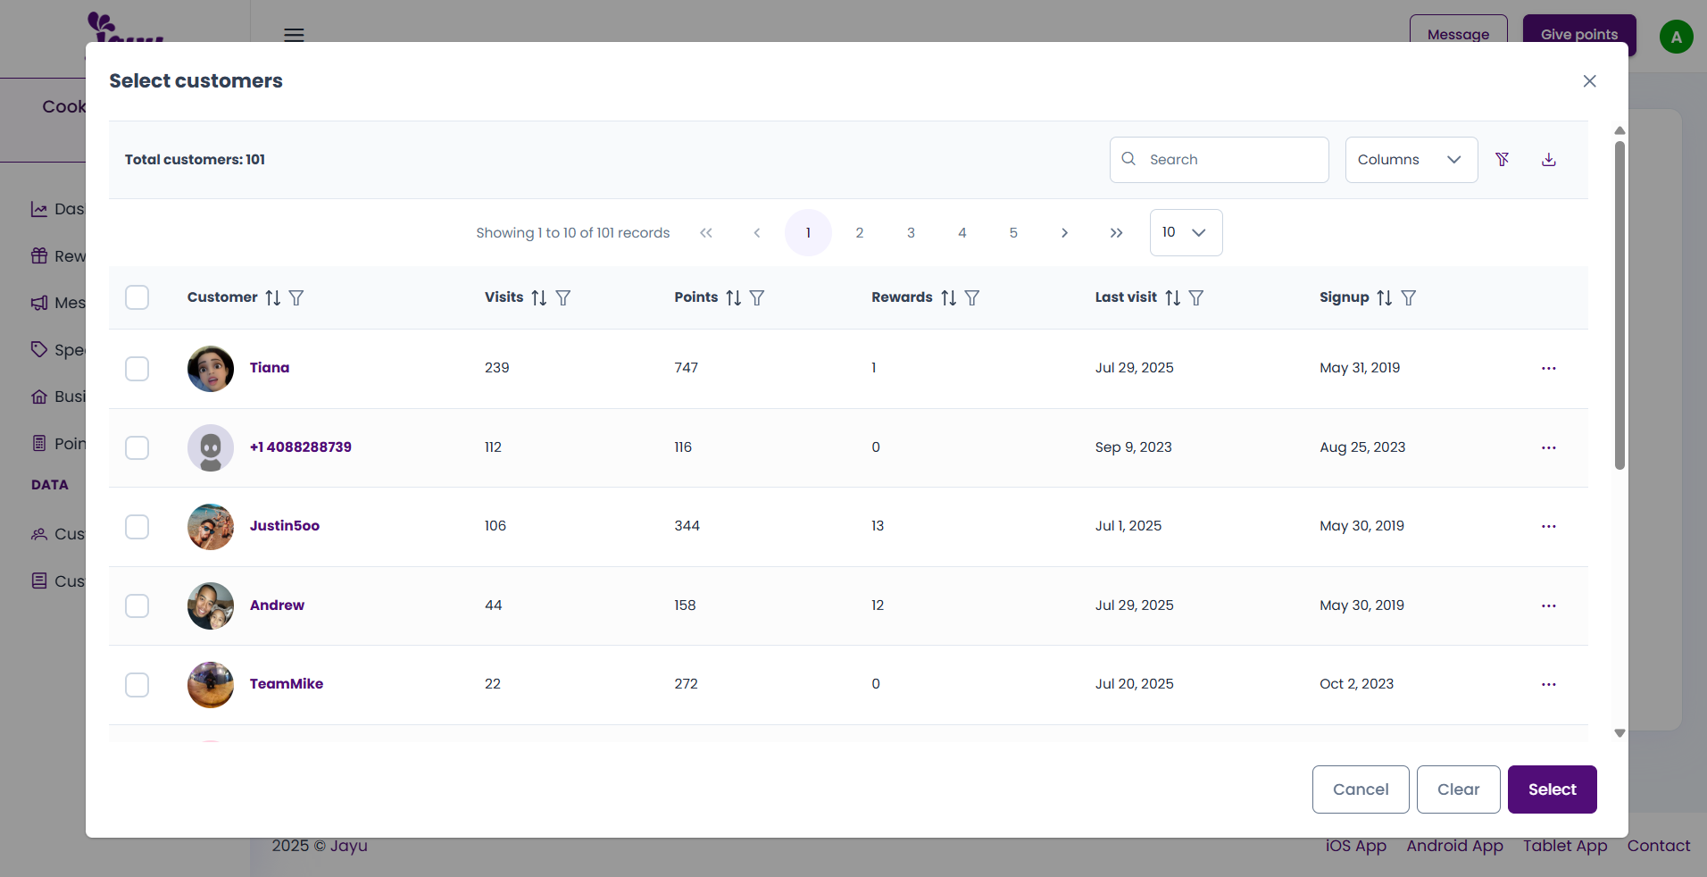Jump to last page of records
Image resolution: width=1707 pixels, height=877 pixels.
[x=1116, y=233]
